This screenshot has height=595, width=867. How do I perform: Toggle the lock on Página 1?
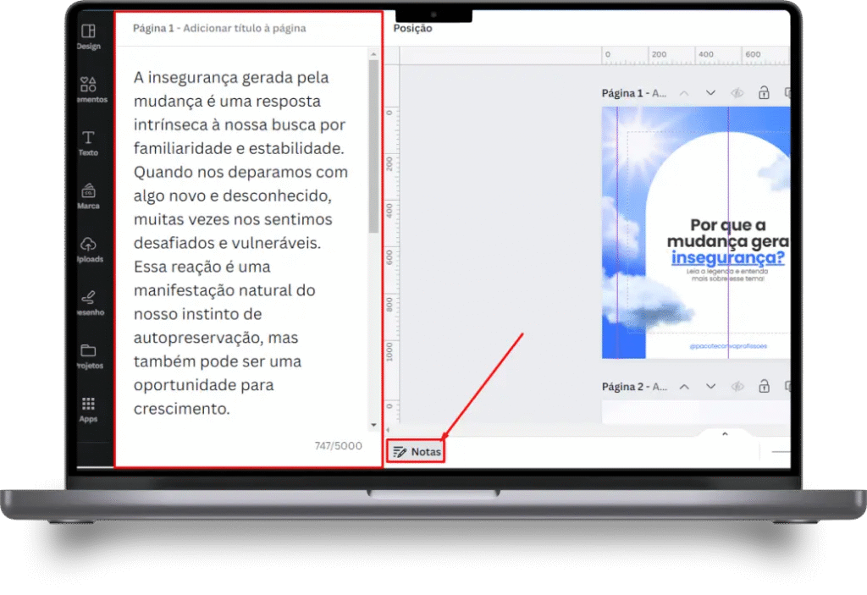pos(764,93)
